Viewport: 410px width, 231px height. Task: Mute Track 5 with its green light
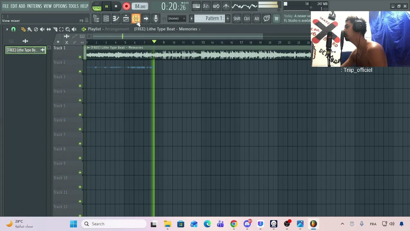click(x=80, y=115)
